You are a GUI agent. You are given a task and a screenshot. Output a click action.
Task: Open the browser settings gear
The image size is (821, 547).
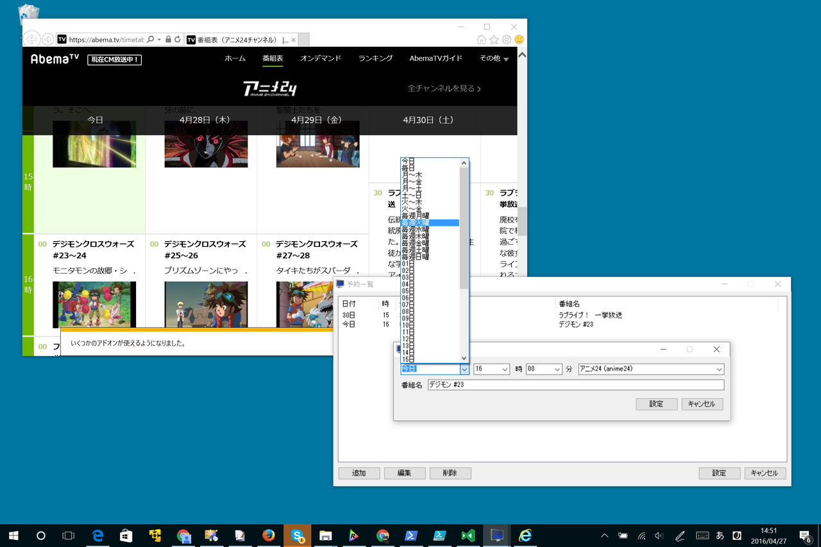[507, 40]
